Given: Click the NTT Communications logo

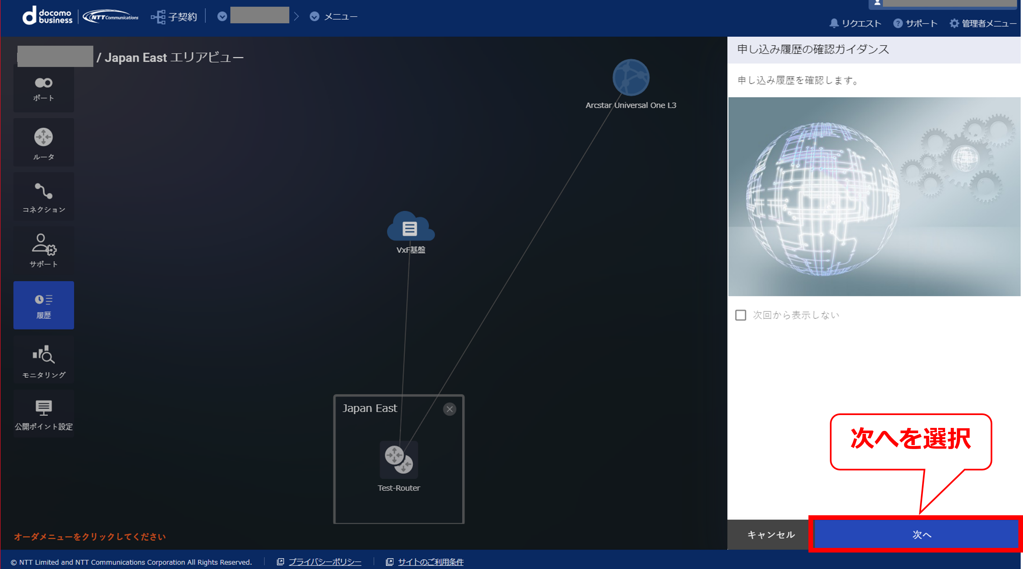Looking at the screenshot, I should (x=111, y=17).
